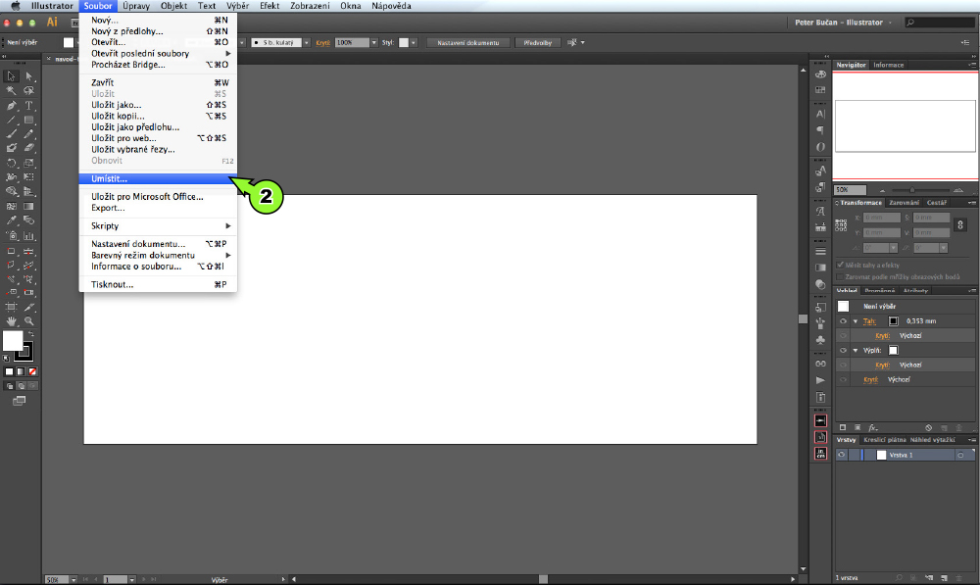980x585 pixels.
Task: Open the Character panel icon in dock
Action: (x=820, y=114)
